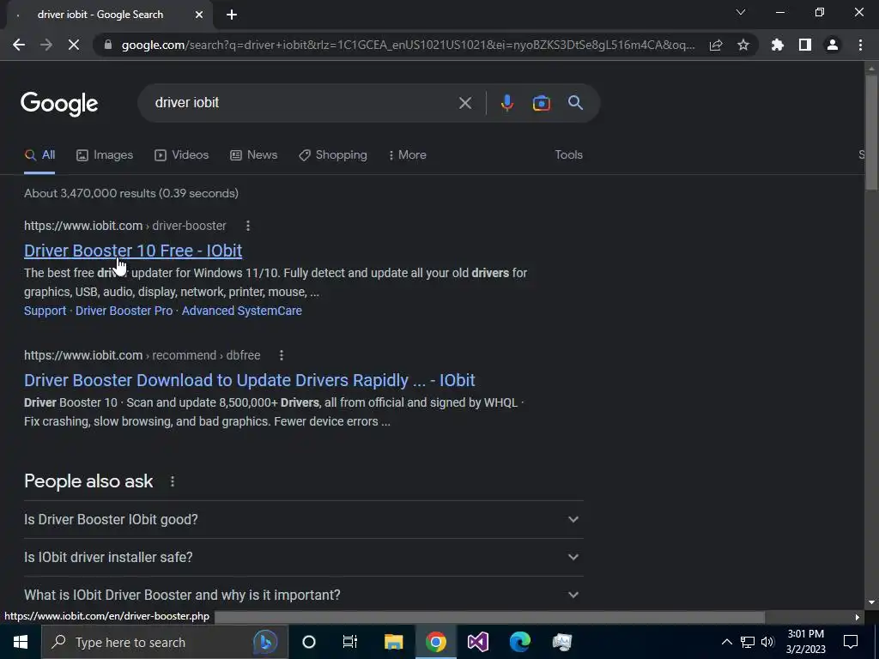Switch to the All results tab
The height and width of the screenshot is (659, 879).
(39, 155)
